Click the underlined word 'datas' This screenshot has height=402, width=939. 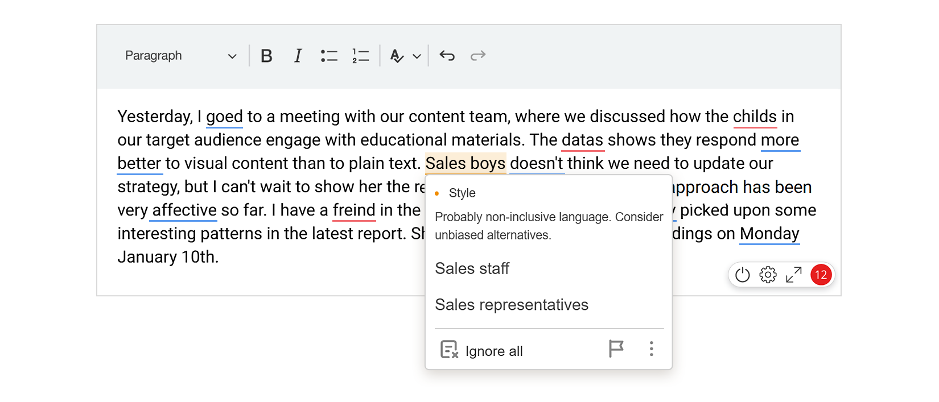(x=583, y=140)
